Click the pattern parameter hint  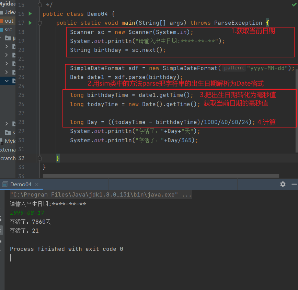click(x=234, y=68)
